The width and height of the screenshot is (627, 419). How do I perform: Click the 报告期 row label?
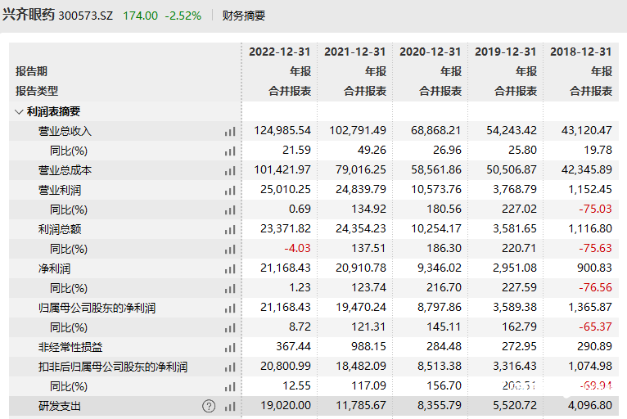point(31,71)
